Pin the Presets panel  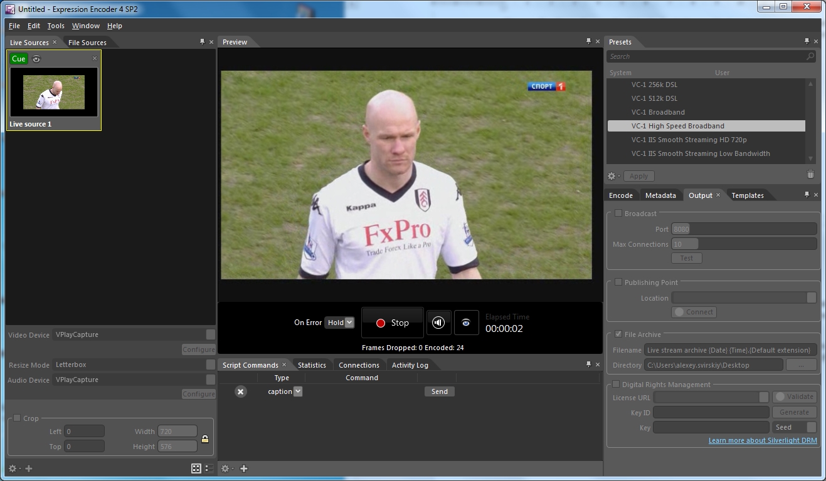pyautogui.click(x=807, y=41)
